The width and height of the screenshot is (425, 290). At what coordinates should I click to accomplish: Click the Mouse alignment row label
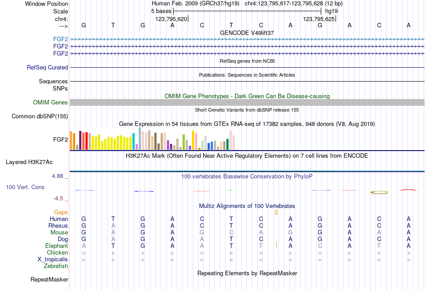(59, 233)
